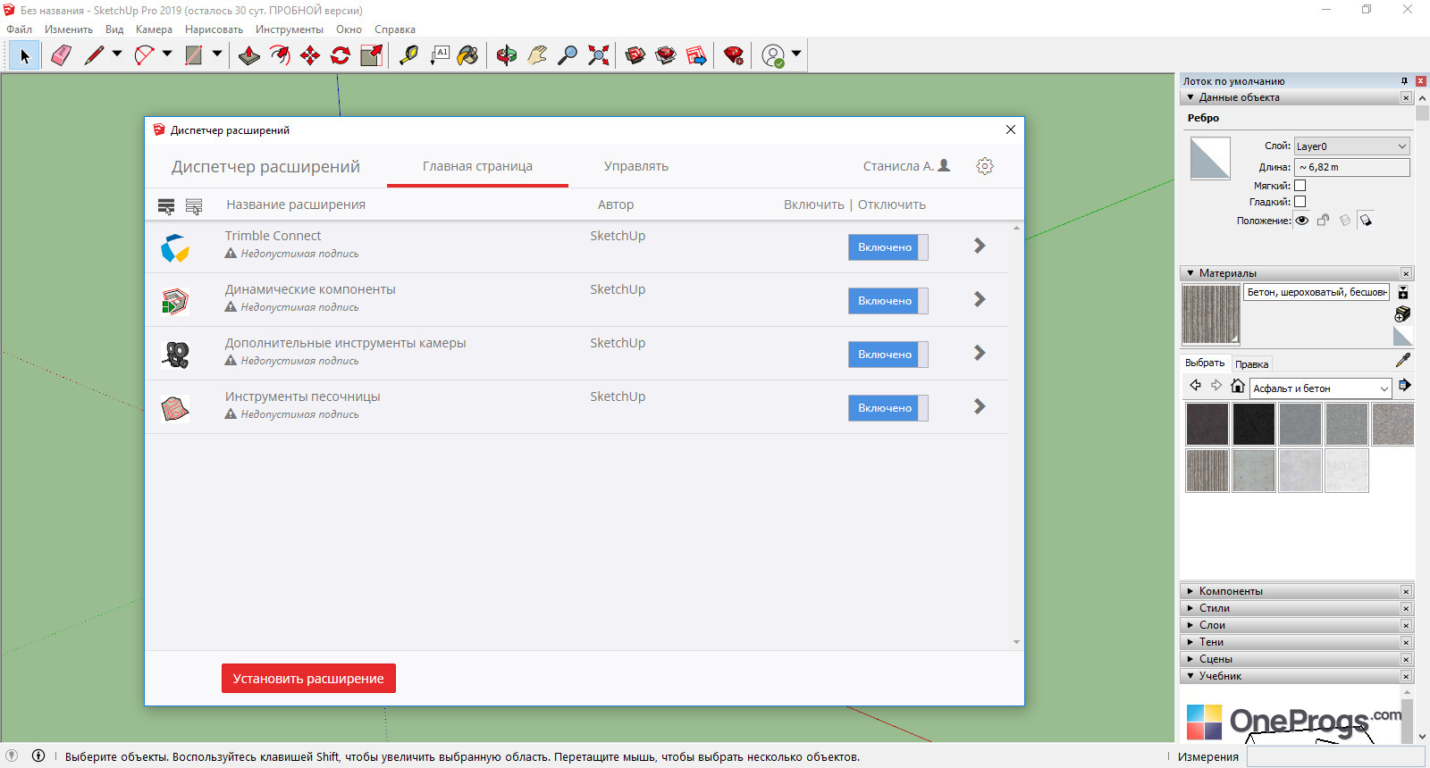Switch off Инструменты песочницы extension
Screen dimensions: 1430x768
[x=888, y=408]
